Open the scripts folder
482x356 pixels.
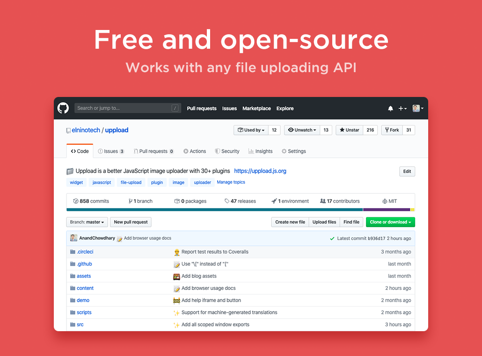click(84, 312)
